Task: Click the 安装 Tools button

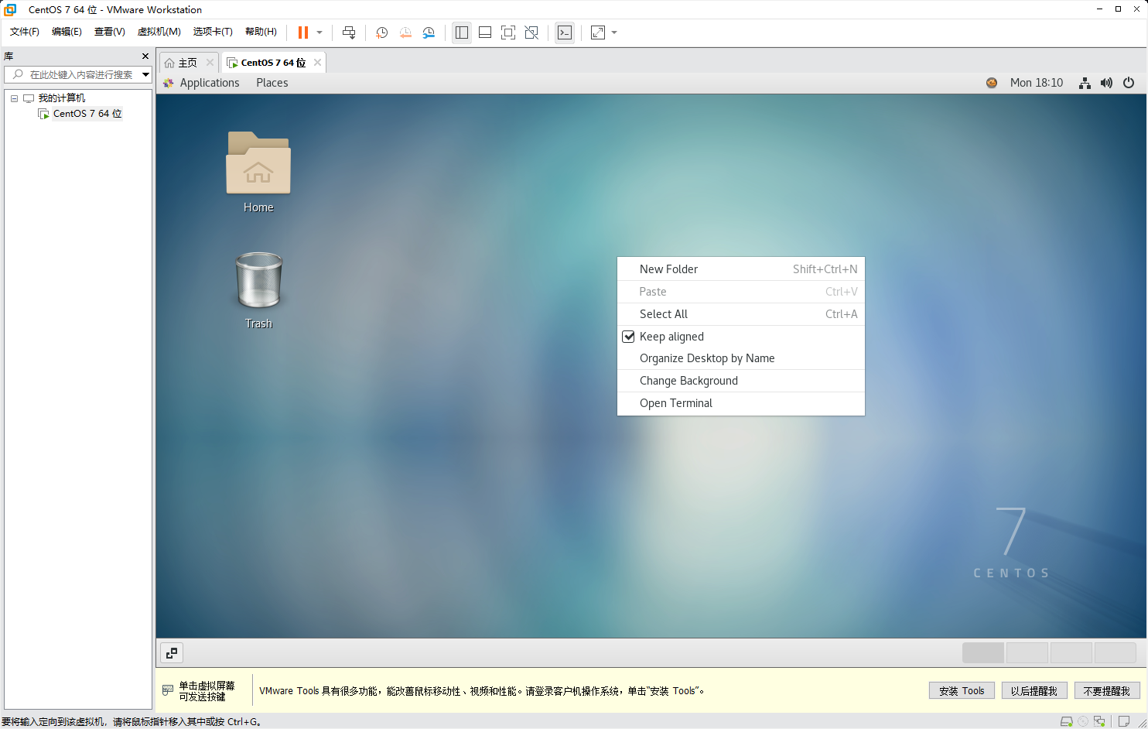Action: (962, 691)
